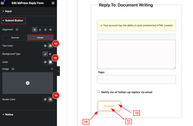
Task: Choose classic background type brush icon
Action: pos(45,54)
